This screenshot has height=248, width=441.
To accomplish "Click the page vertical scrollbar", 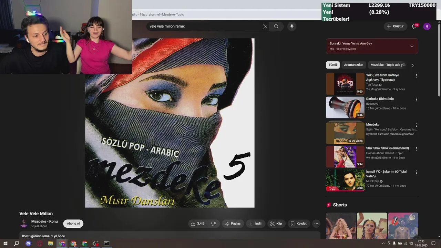I will click(439, 60).
